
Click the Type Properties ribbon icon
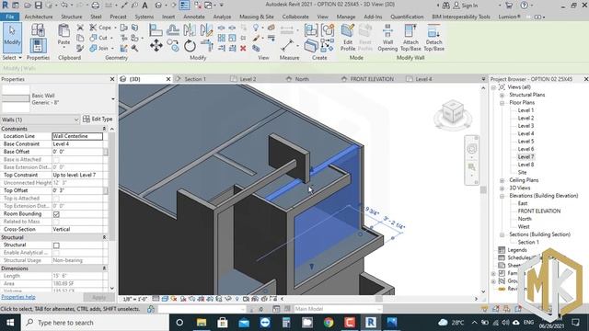(x=38, y=30)
